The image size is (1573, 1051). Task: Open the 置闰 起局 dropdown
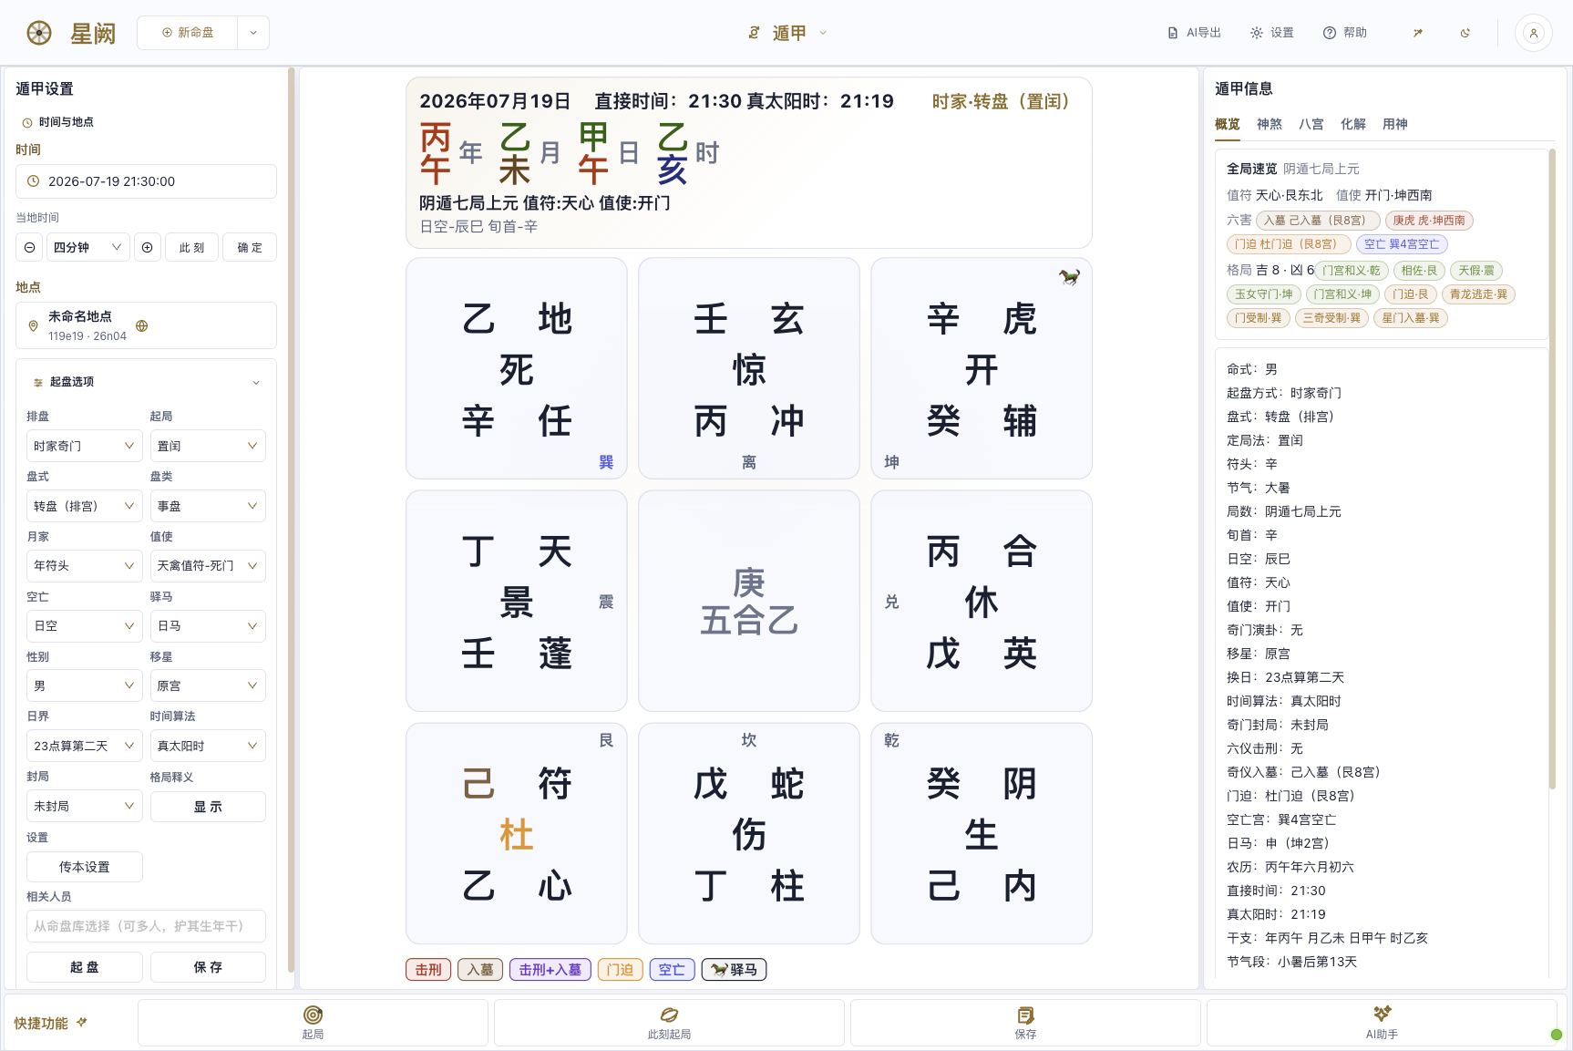tap(208, 446)
